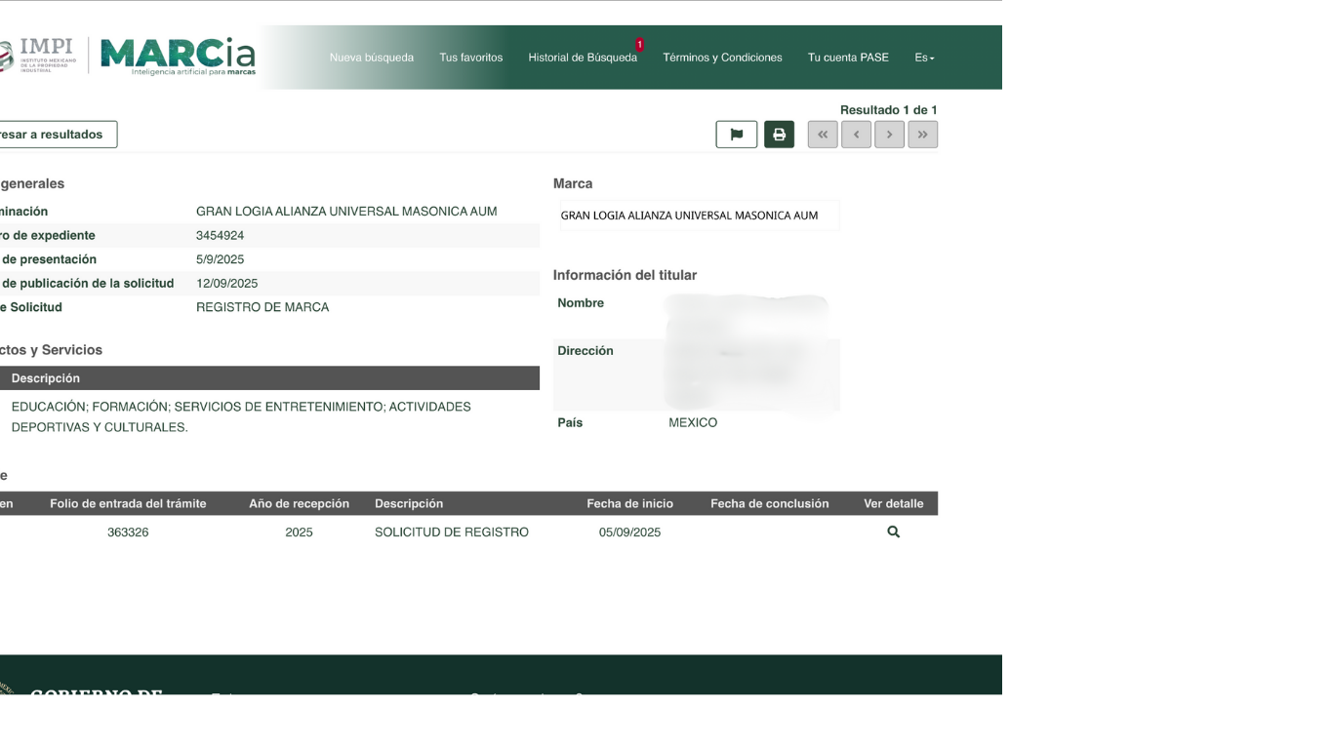Open the Es language dropdown
Image resolution: width=1333 pixels, height=749 pixels.
tap(924, 58)
